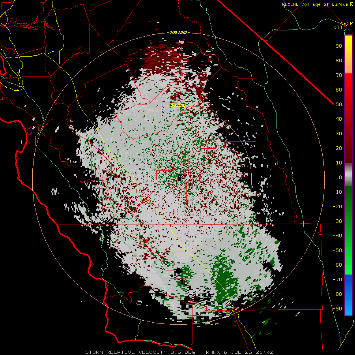This screenshot has width=355, height=355.
Task: Click the -70 value on the velocity scale
Action: tap(337, 280)
